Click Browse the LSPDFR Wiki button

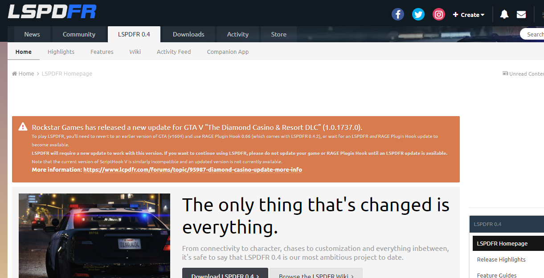tap(316, 273)
